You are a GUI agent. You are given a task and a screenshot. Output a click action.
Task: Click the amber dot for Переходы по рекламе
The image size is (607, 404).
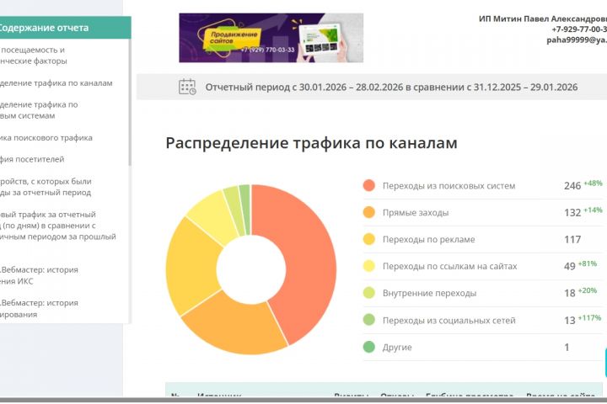pos(369,239)
